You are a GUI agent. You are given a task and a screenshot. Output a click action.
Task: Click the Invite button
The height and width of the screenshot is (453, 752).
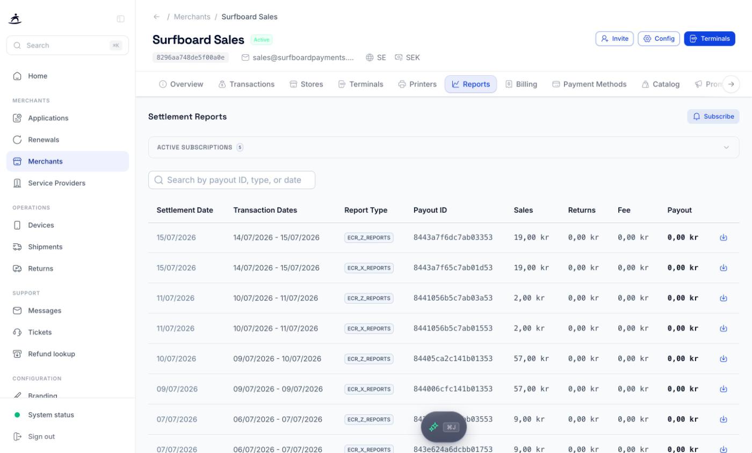[614, 39]
